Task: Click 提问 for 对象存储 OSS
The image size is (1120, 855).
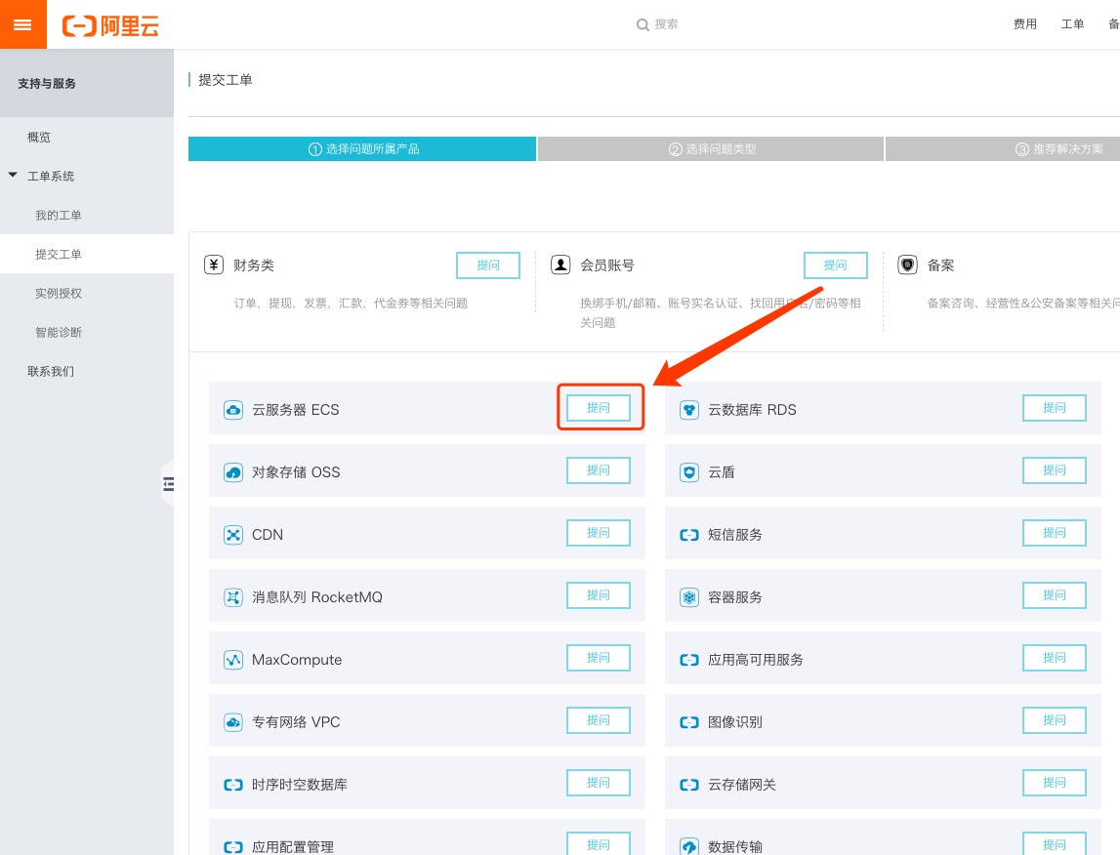Action: (x=599, y=470)
